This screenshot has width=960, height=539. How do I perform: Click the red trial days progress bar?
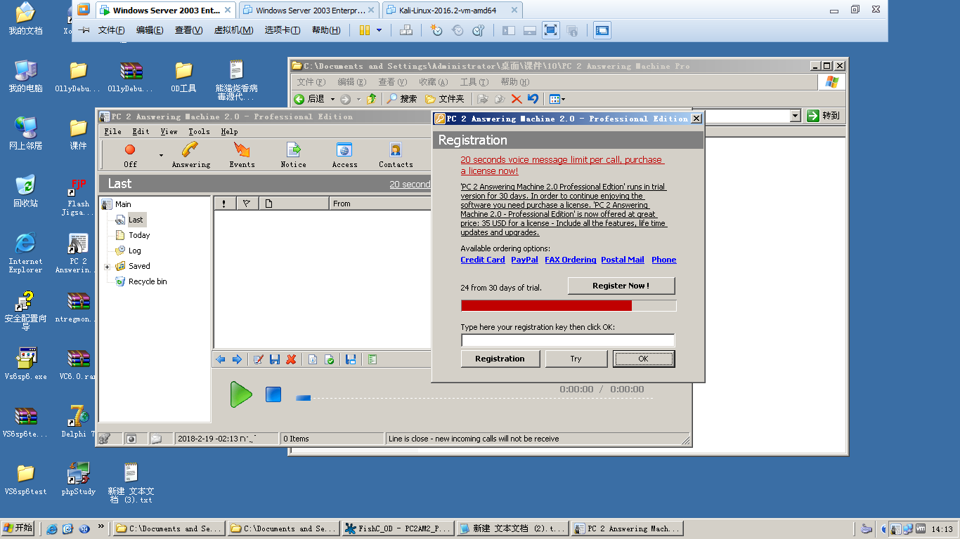click(569, 305)
